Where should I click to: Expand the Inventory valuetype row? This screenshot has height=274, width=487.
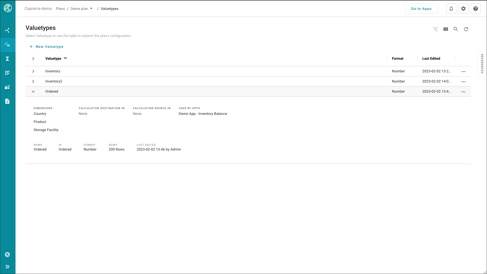[33, 71]
